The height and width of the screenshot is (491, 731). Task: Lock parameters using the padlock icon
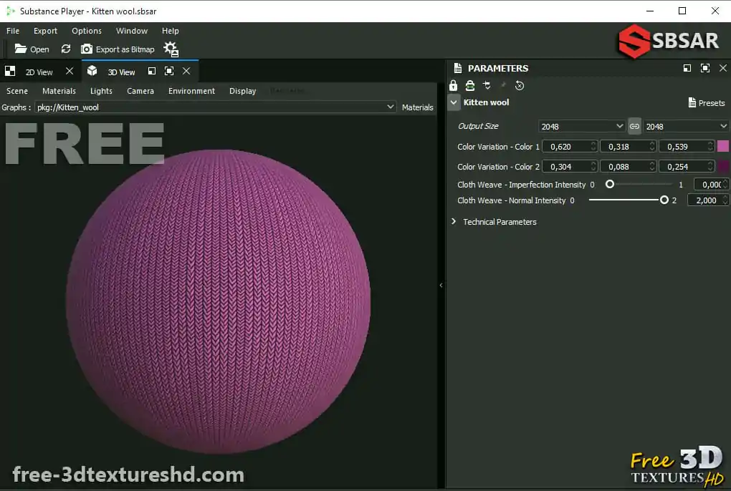tap(454, 85)
